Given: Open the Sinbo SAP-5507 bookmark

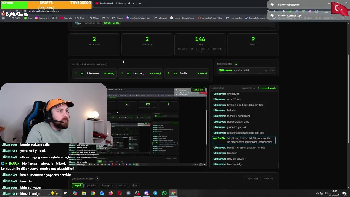Looking at the screenshot, I should pyautogui.click(x=210, y=18).
